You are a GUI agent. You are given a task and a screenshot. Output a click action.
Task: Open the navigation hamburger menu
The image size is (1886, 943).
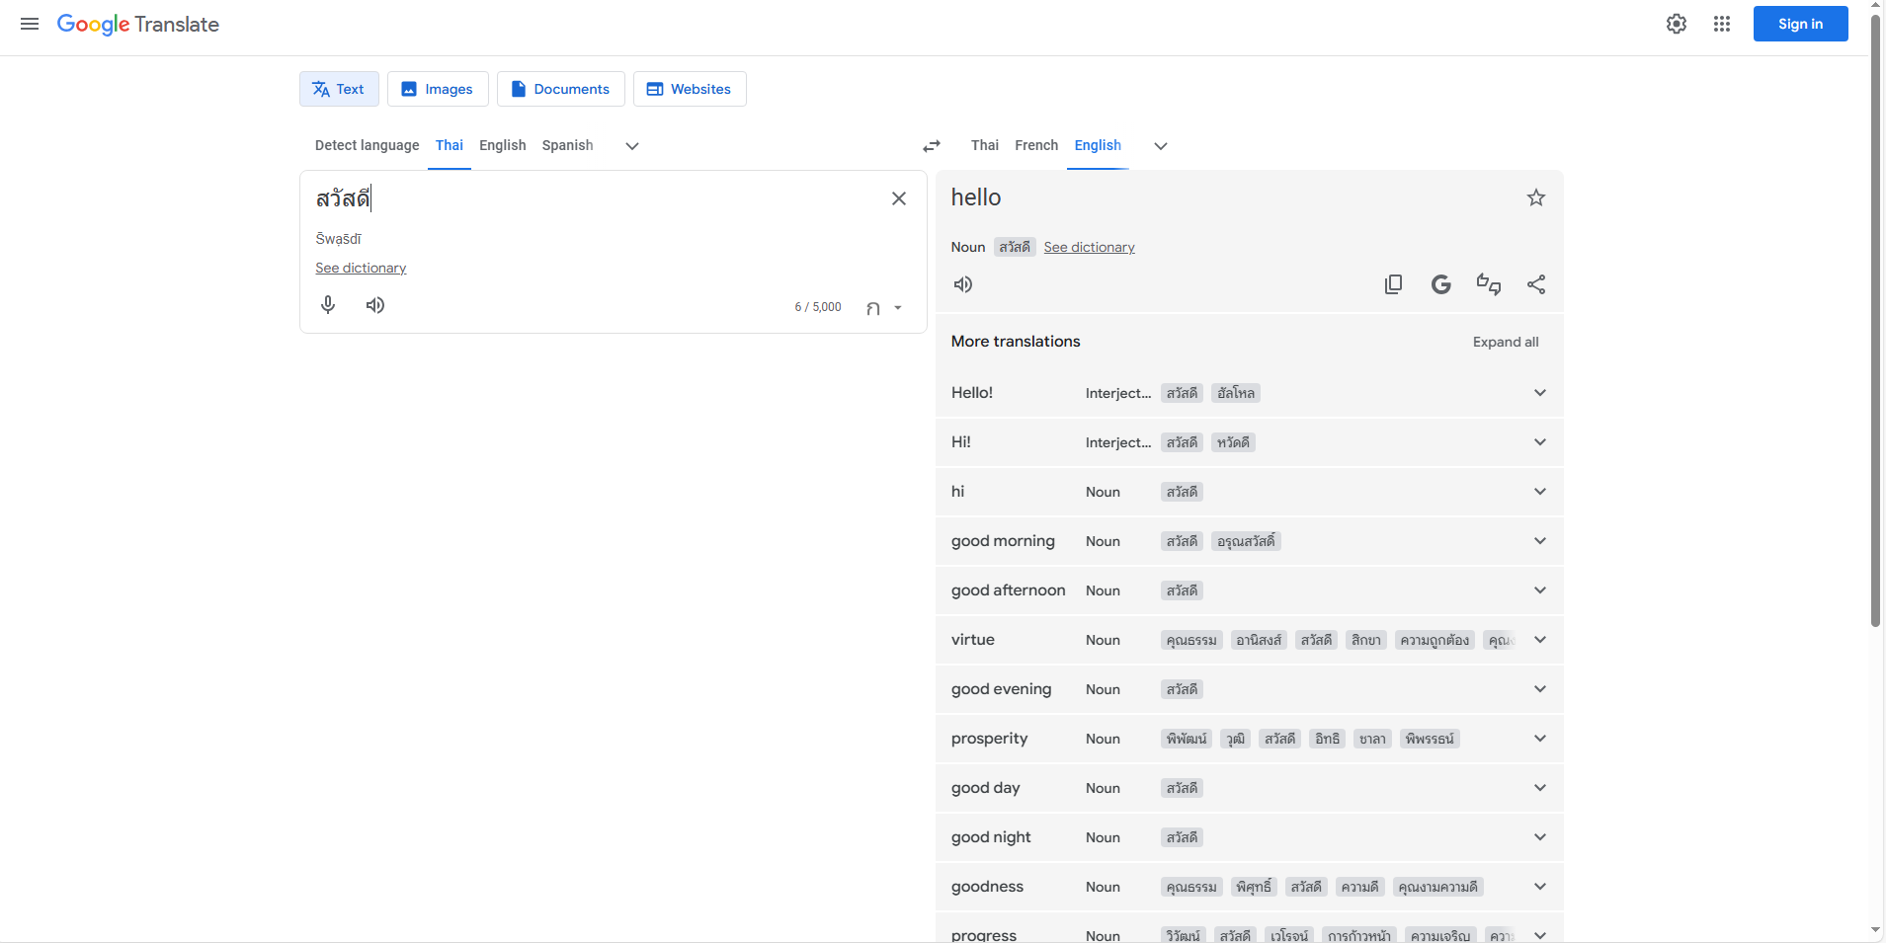click(29, 23)
